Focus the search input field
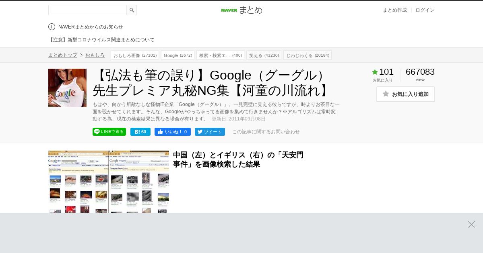Image resolution: width=483 pixels, height=253 pixels. pyautogui.click(x=87, y=10)
